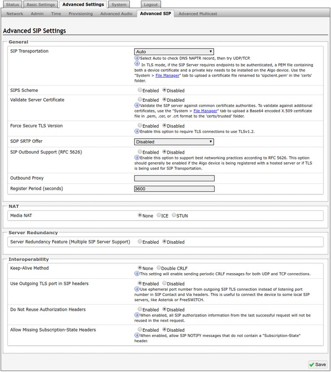Select Disabled for Force Secure TLS Version
This screenshot has height=372, width=331.
coord(164,125)
